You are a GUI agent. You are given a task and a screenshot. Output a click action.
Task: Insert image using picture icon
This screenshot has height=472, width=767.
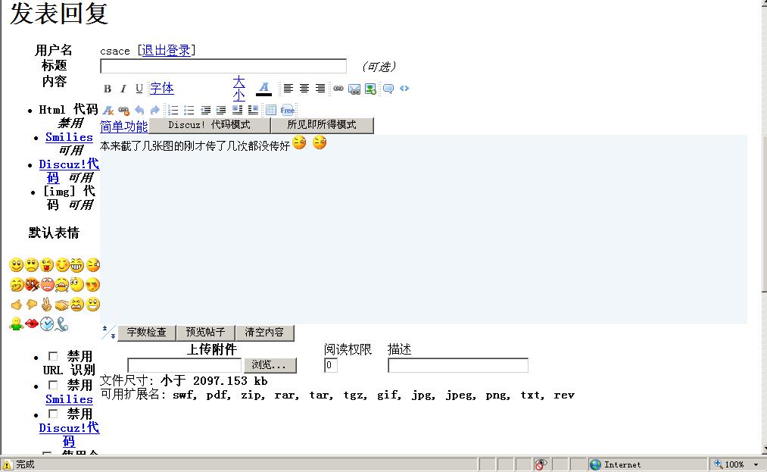(x=371, y=89)
